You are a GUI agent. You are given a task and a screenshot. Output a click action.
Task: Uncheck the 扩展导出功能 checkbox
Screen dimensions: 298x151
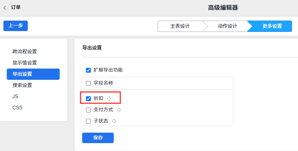(88, 70)
